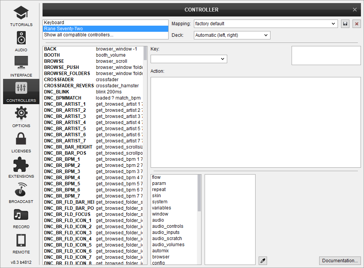Open the Audio settings section
364x268 pixels.
tap(21, 41)
